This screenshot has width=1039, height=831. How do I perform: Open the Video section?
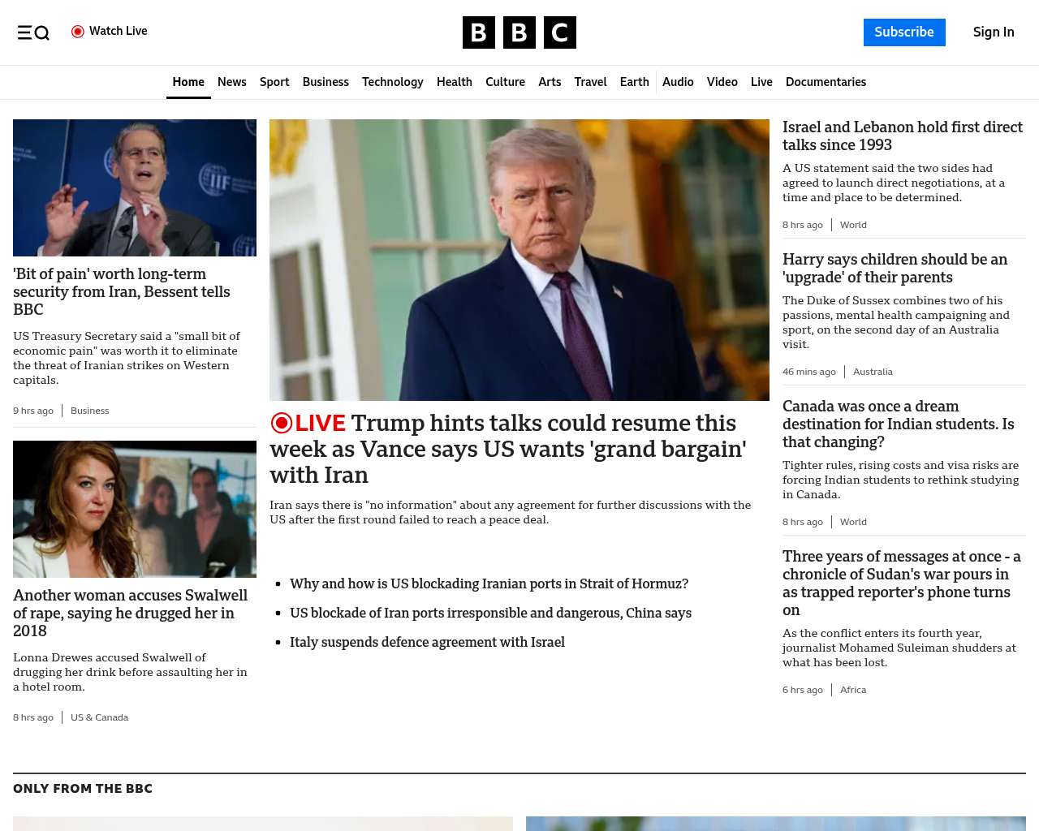[722, 82]
